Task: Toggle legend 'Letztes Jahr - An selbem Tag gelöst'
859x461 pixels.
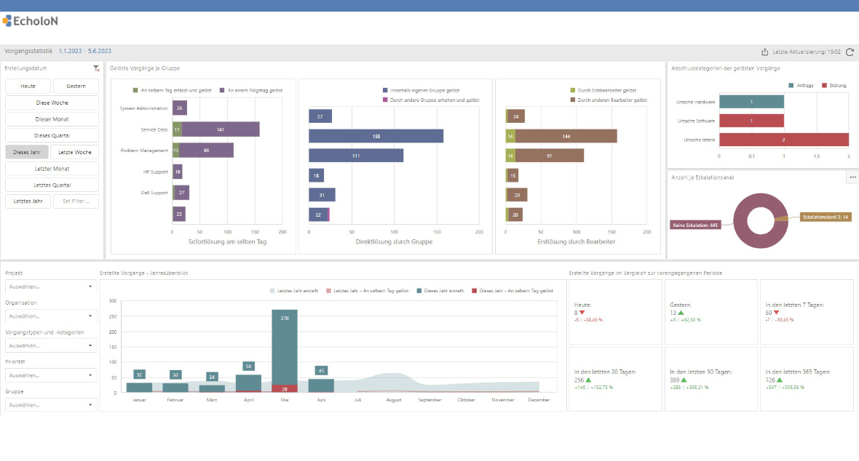Action: point(367,291)
